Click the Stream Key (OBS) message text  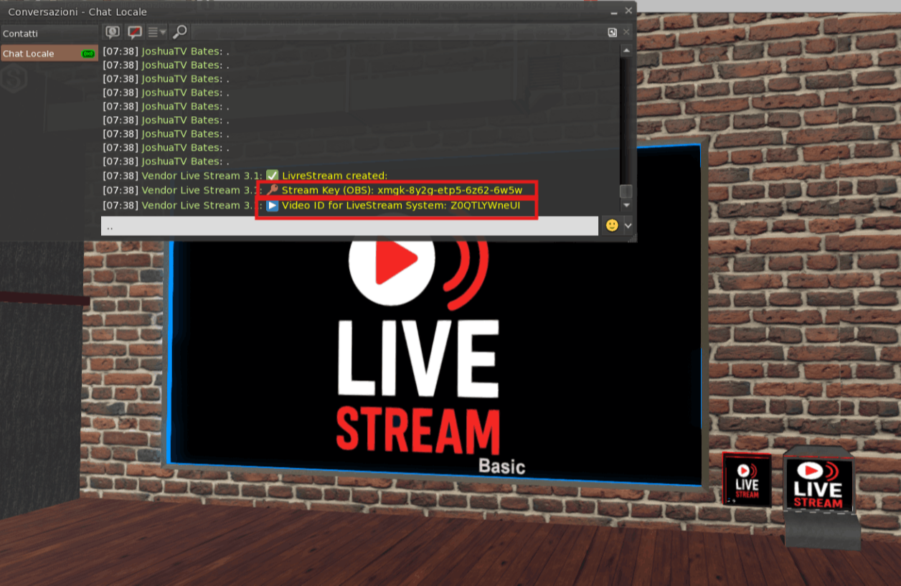(402, 190)
